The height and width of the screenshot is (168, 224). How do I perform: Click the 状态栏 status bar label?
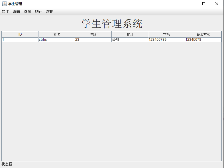point(7,164)
